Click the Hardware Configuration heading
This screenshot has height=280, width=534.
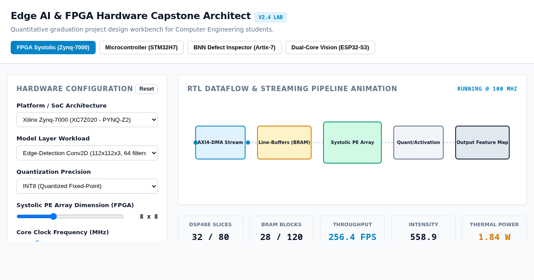[x=75, y=89]
